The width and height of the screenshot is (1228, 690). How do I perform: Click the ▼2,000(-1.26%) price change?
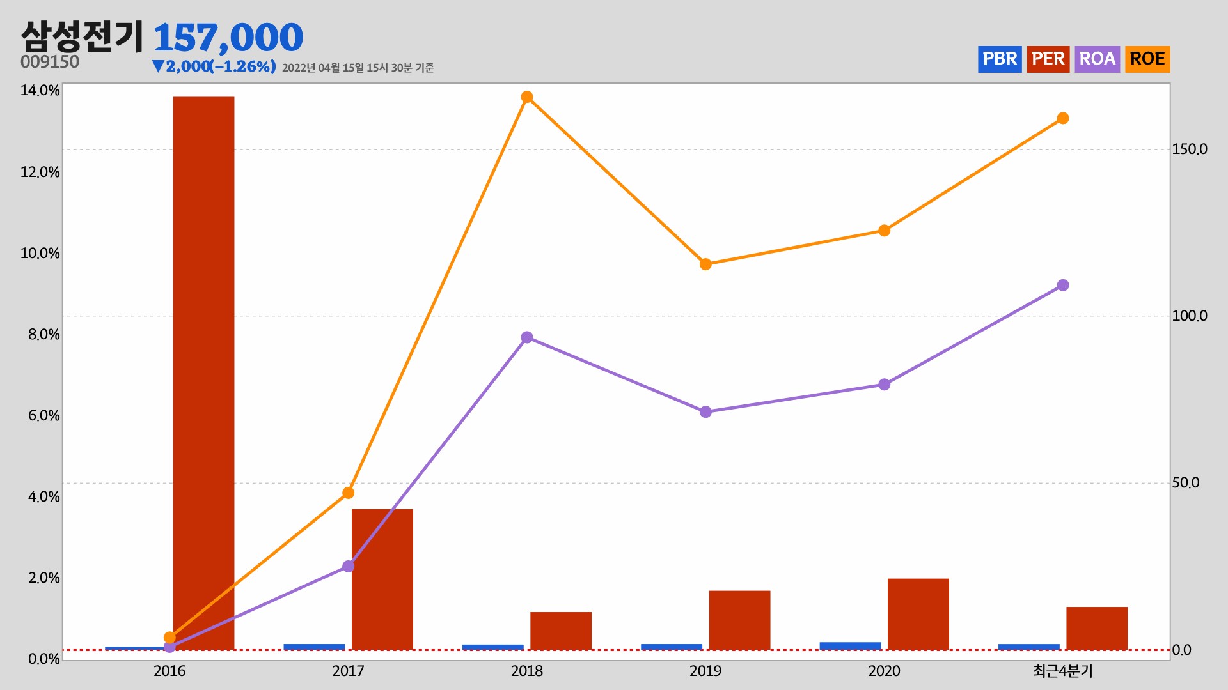coord(214,66)
